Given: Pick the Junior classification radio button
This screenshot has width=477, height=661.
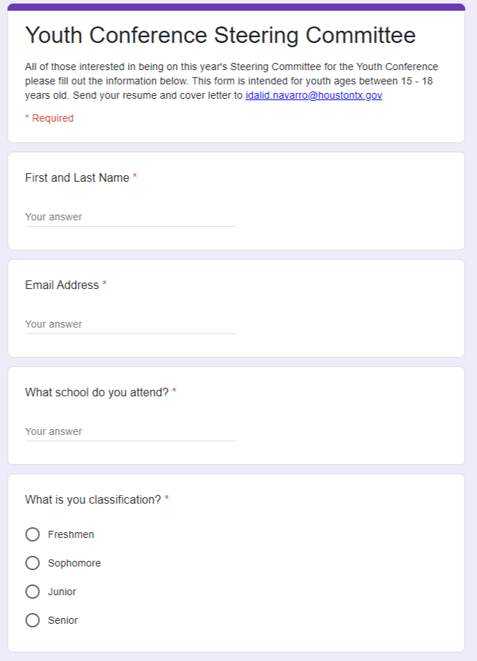Looking at the screenshot, I should tap(32, 592).
